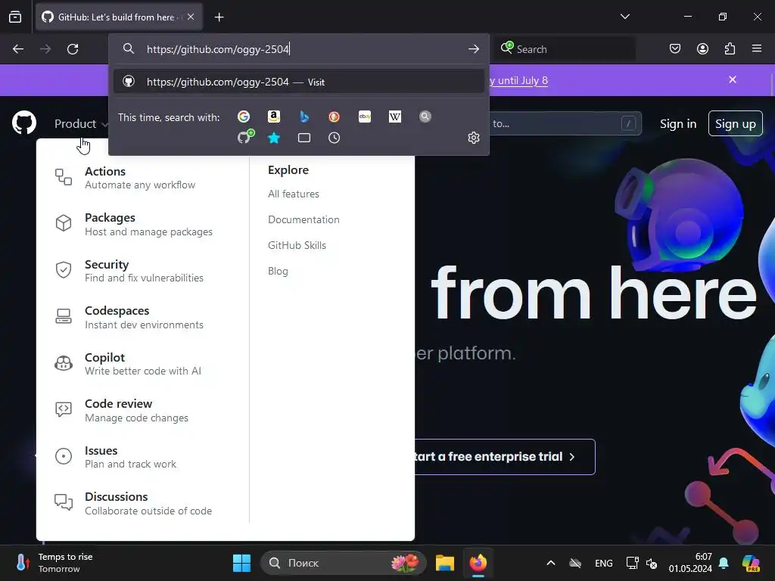This screenshot has width=775, height=581.
Task: Search this time with Amazon
Action: pyautogui.click(x=274, y=117)
